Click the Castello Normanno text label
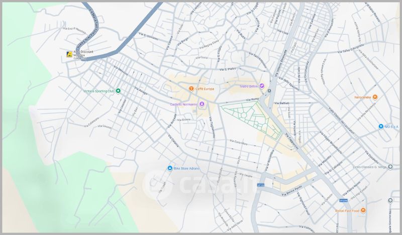402x235 pixels. pyautogui.click(x=183, y=104)
